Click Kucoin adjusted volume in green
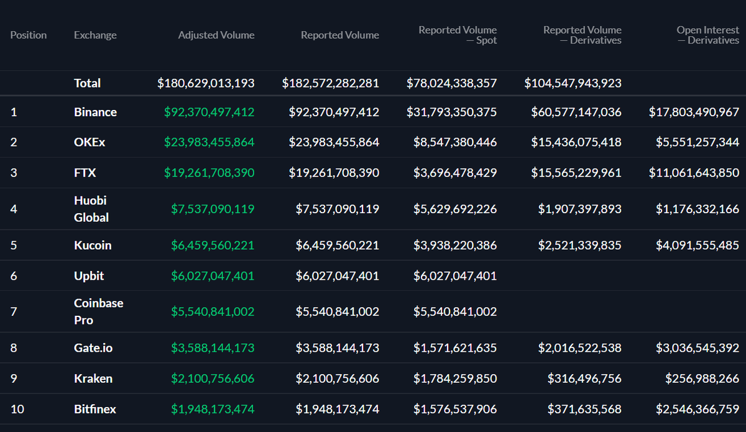This screenshot has height=432, width=746. pos(213,246)
